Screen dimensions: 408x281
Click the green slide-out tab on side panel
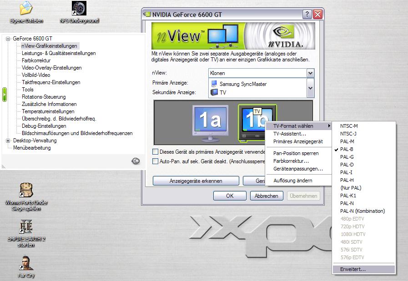[5, 95]
